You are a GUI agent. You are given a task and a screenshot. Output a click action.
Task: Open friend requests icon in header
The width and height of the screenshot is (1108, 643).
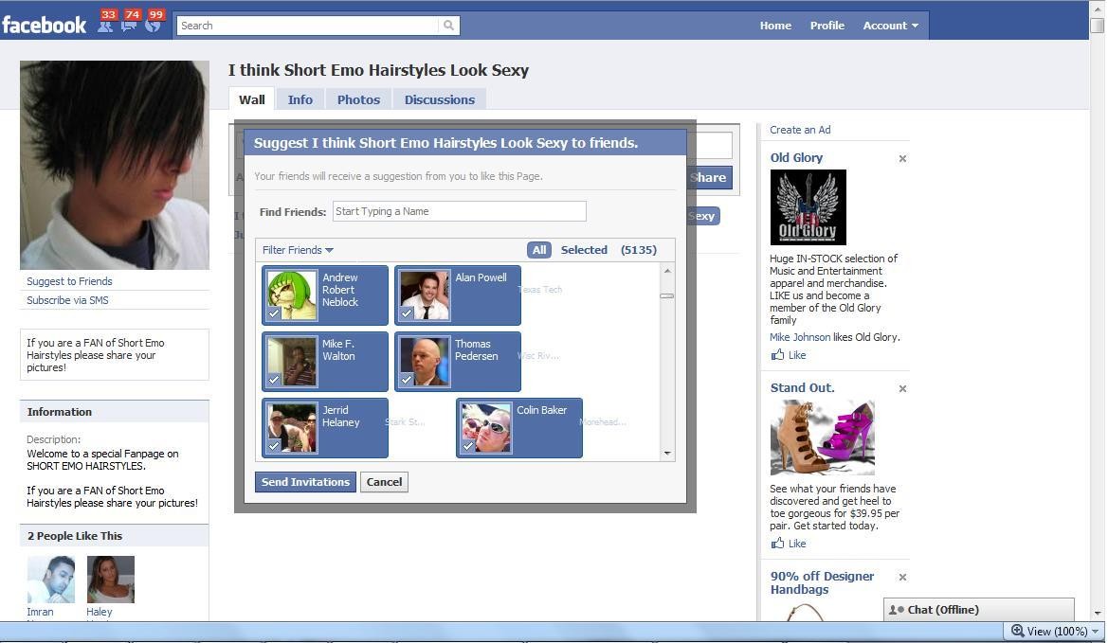[105, 25]
